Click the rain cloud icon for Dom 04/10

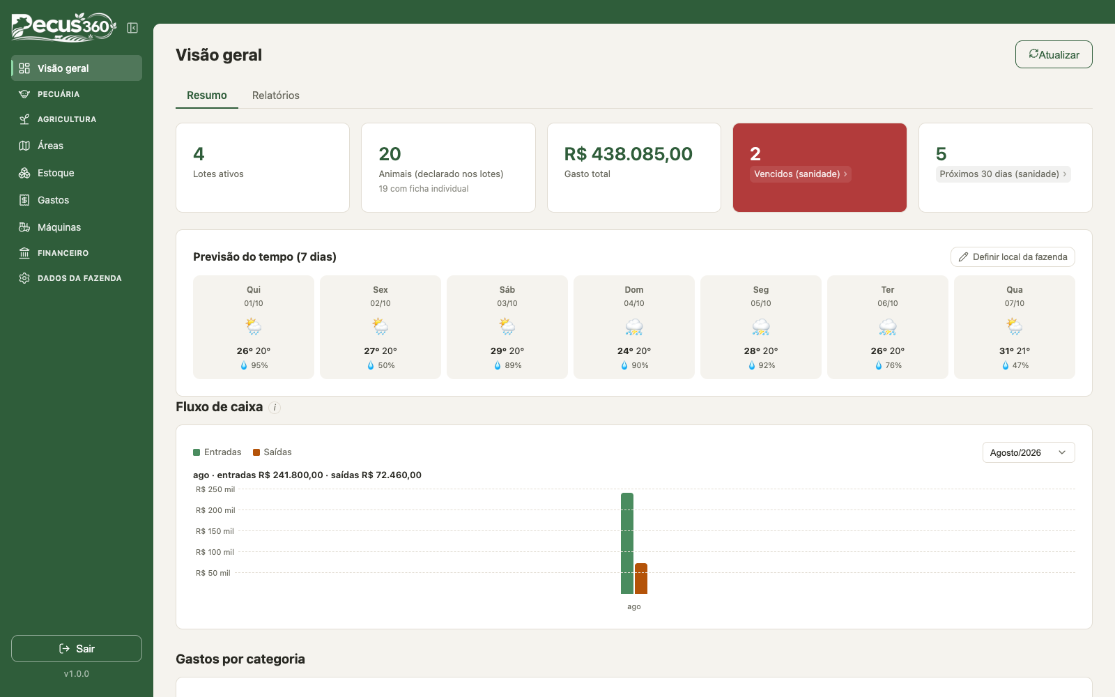pos(634,327)
